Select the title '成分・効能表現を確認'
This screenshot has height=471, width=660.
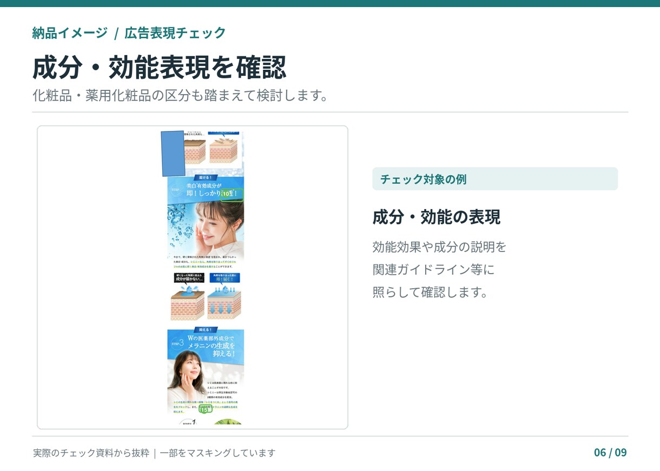pyautogui.click(x=159, y=68)
